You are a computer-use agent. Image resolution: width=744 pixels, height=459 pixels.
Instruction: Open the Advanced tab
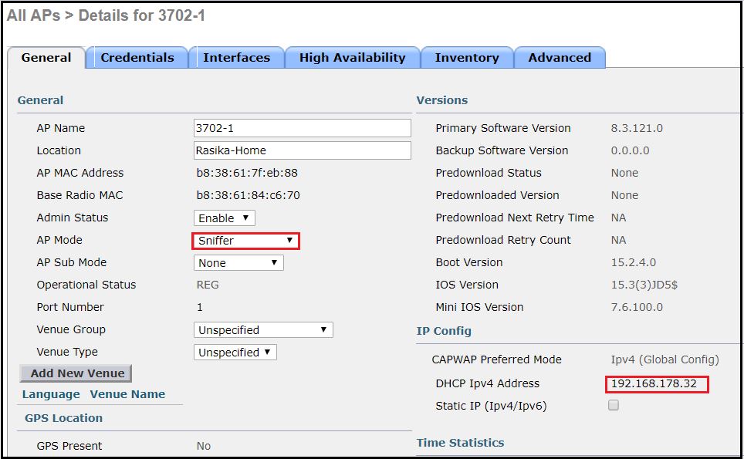coord(560,58)
